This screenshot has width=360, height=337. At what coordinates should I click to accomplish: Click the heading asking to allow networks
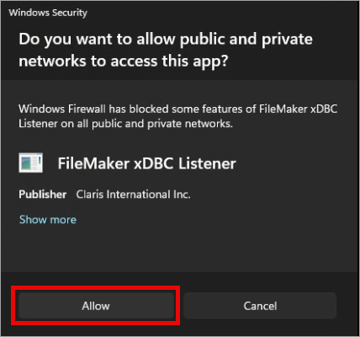point(166,50)
